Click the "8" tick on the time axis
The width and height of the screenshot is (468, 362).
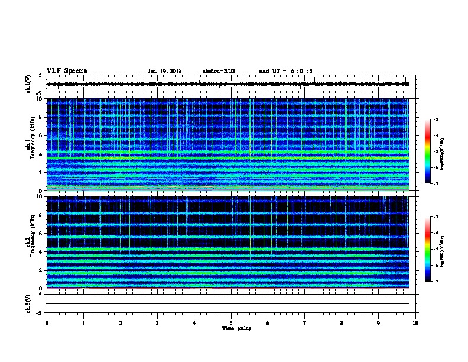pos(342,323)
